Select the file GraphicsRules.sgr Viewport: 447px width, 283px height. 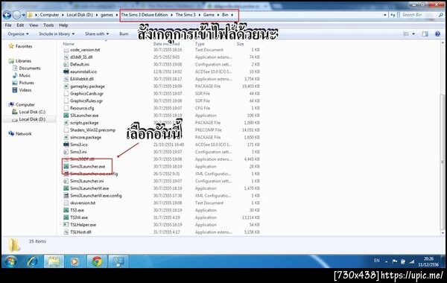click(x=86, y=101)
